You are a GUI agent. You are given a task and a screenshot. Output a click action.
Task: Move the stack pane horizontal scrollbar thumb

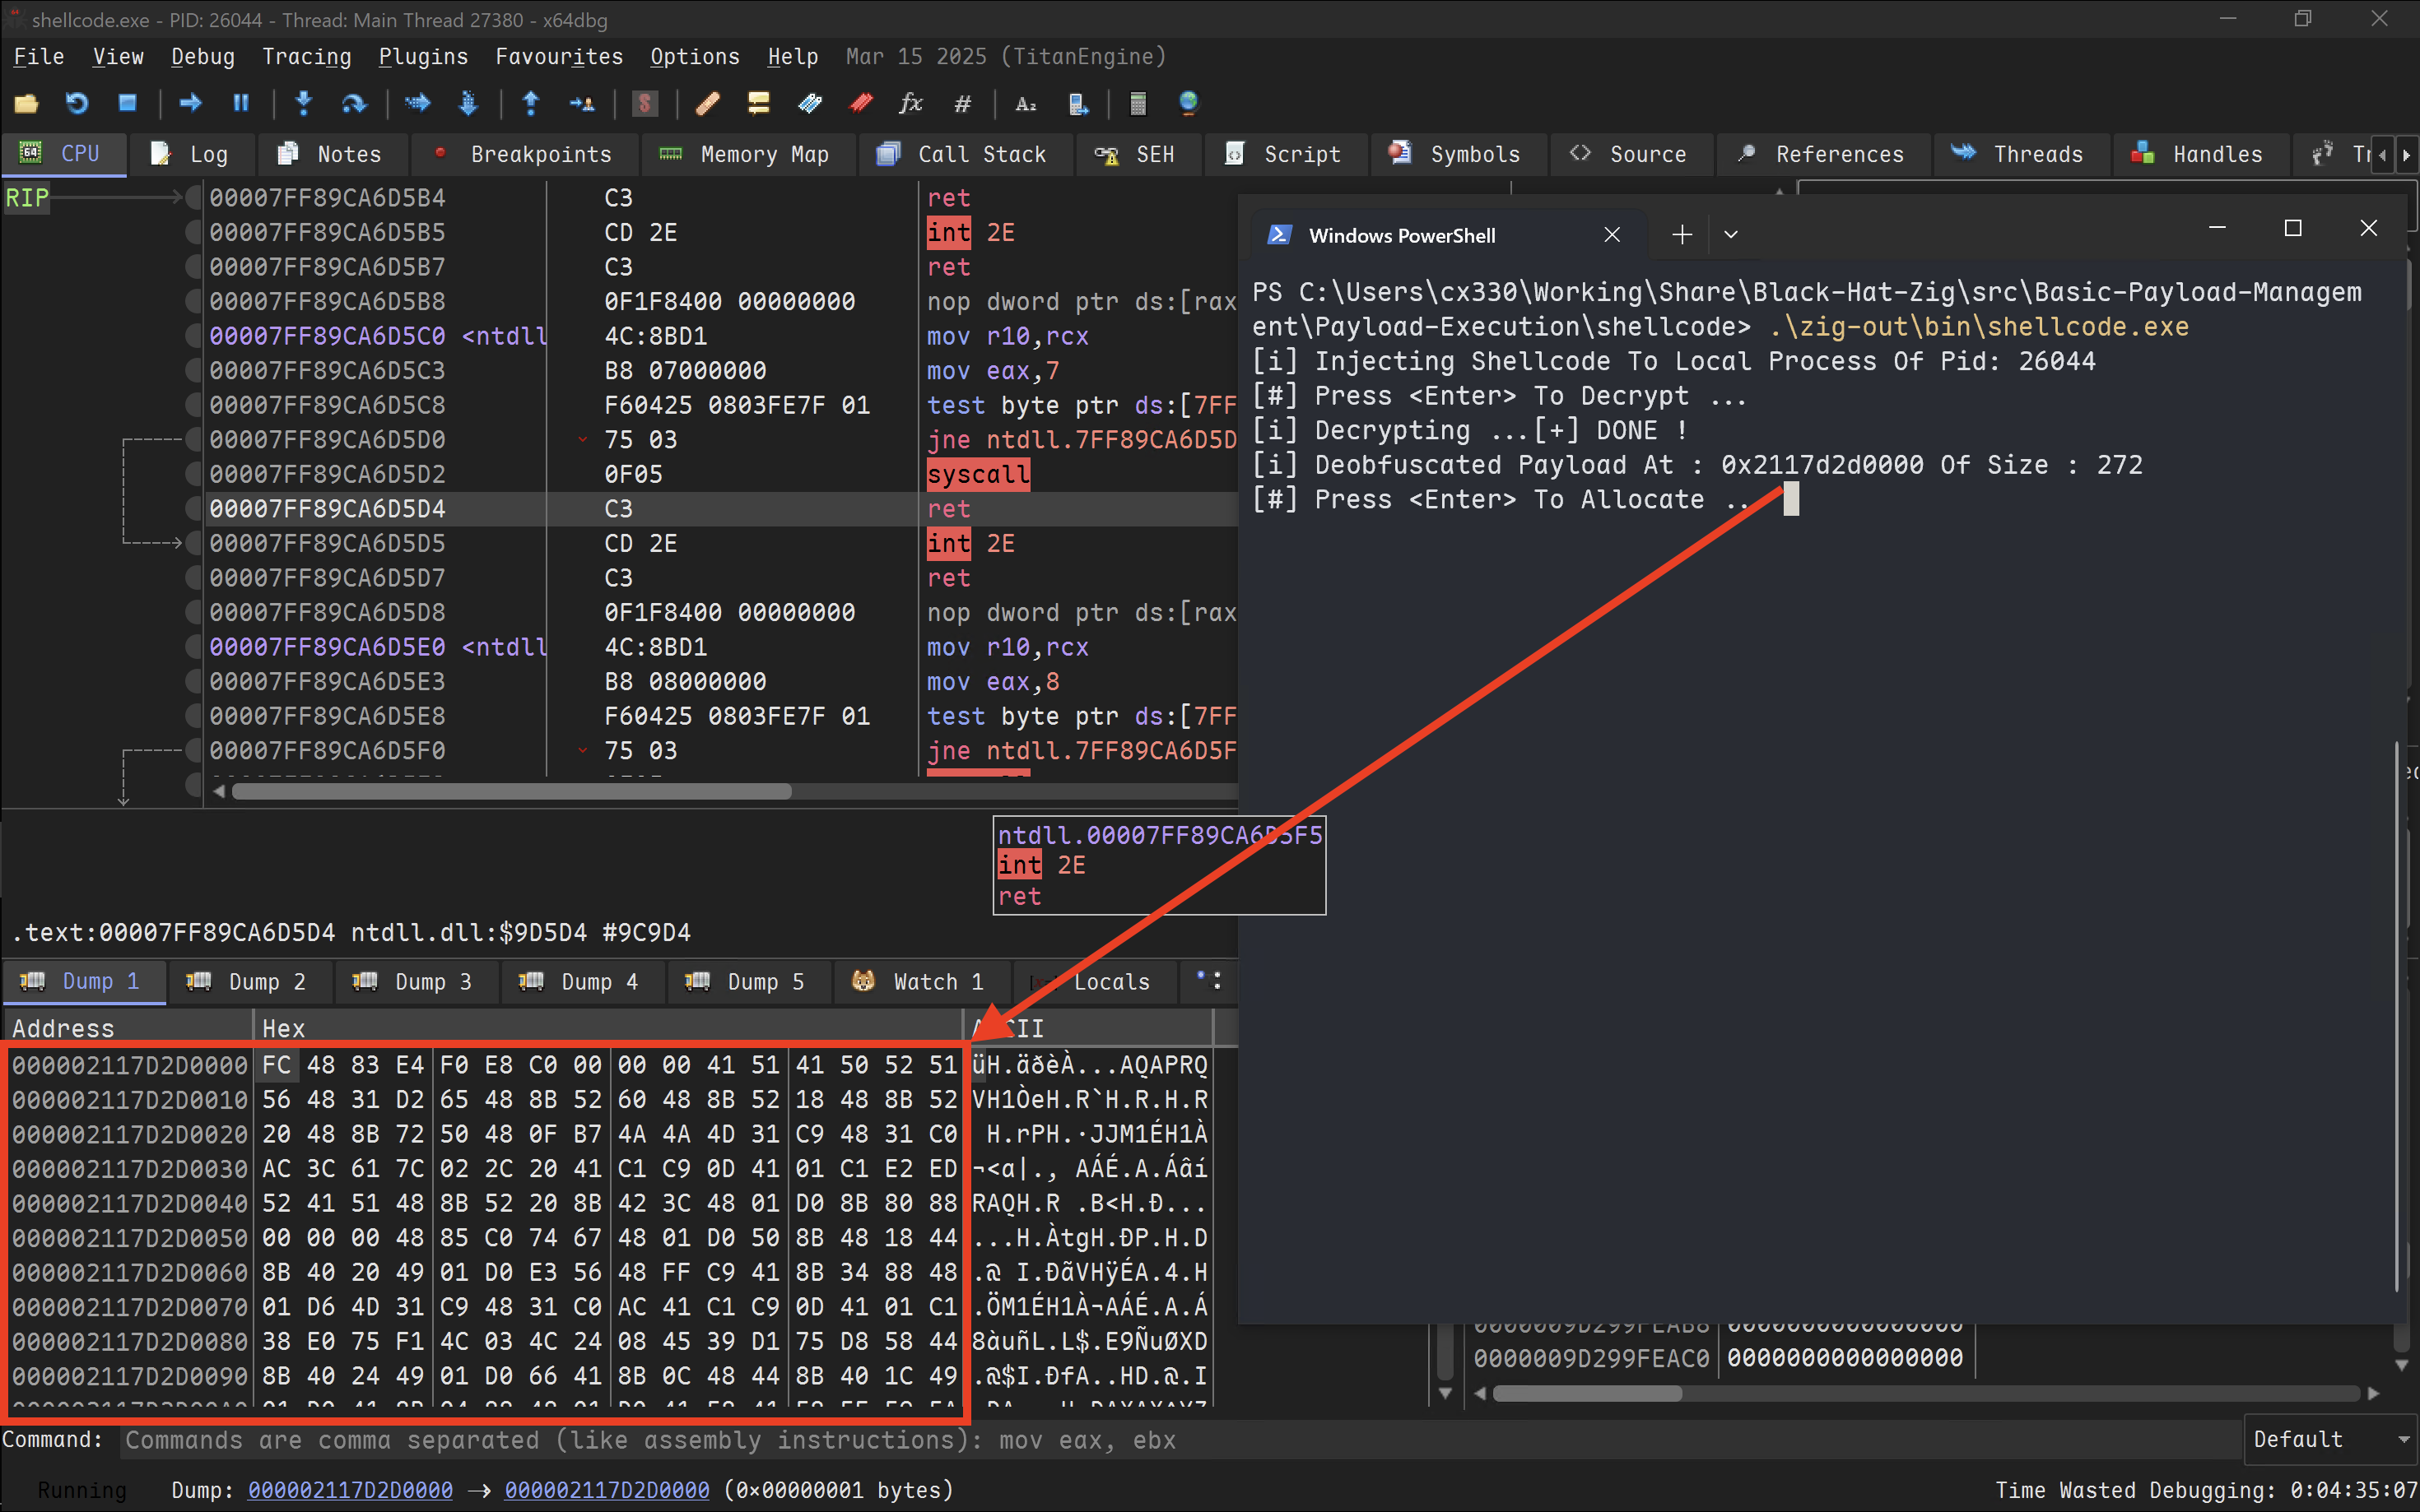[1587, 1393]
